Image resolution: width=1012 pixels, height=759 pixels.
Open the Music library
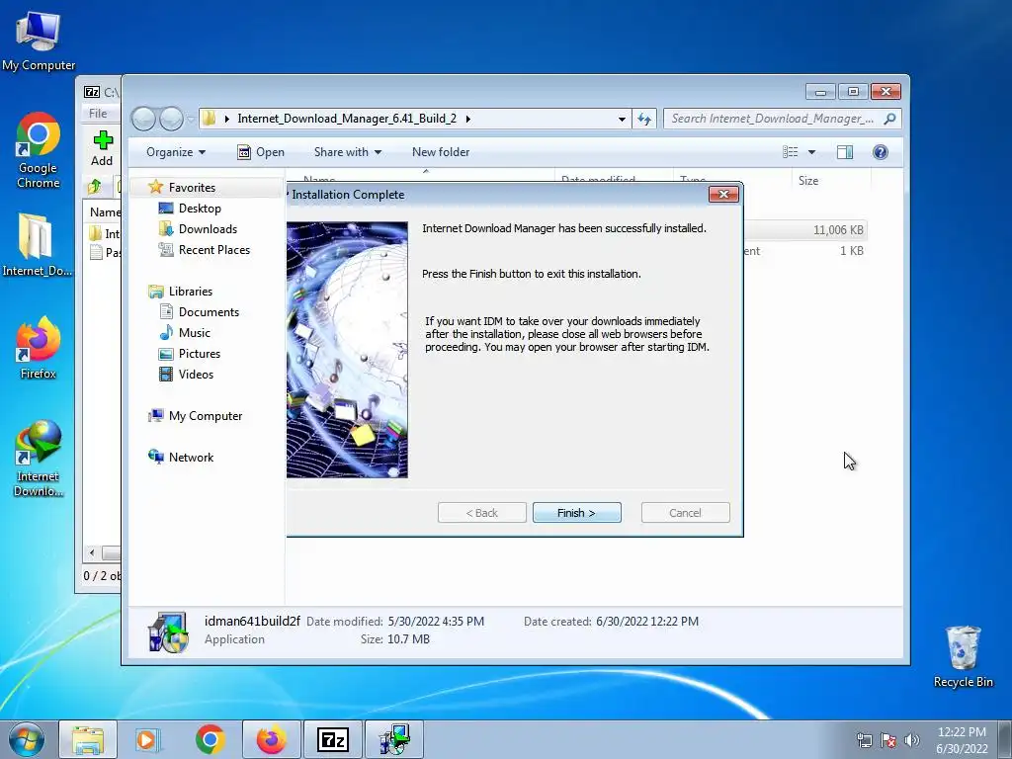coord(195,332)
